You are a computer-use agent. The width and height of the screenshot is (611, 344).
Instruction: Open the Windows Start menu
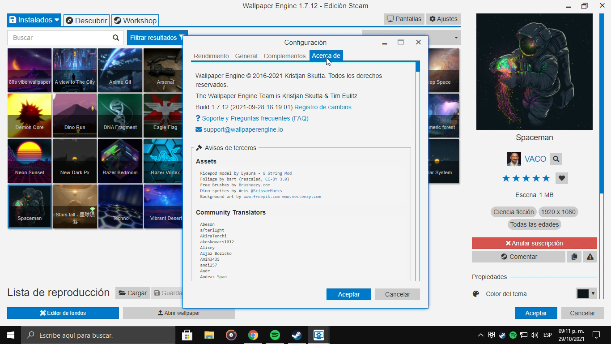[11, 335]
